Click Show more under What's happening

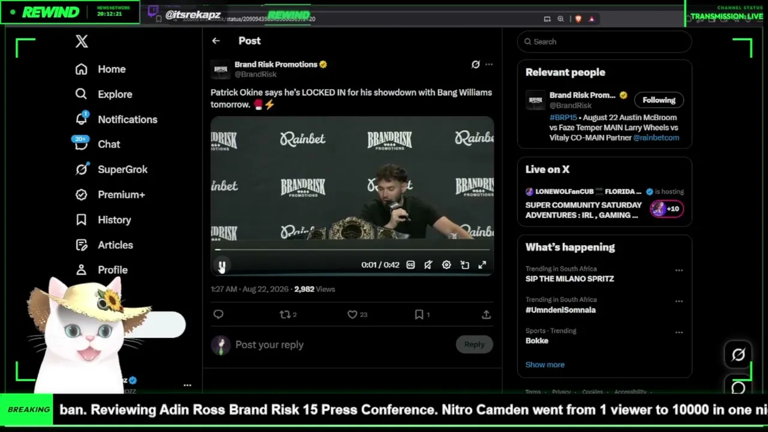(x=545, y=365)
